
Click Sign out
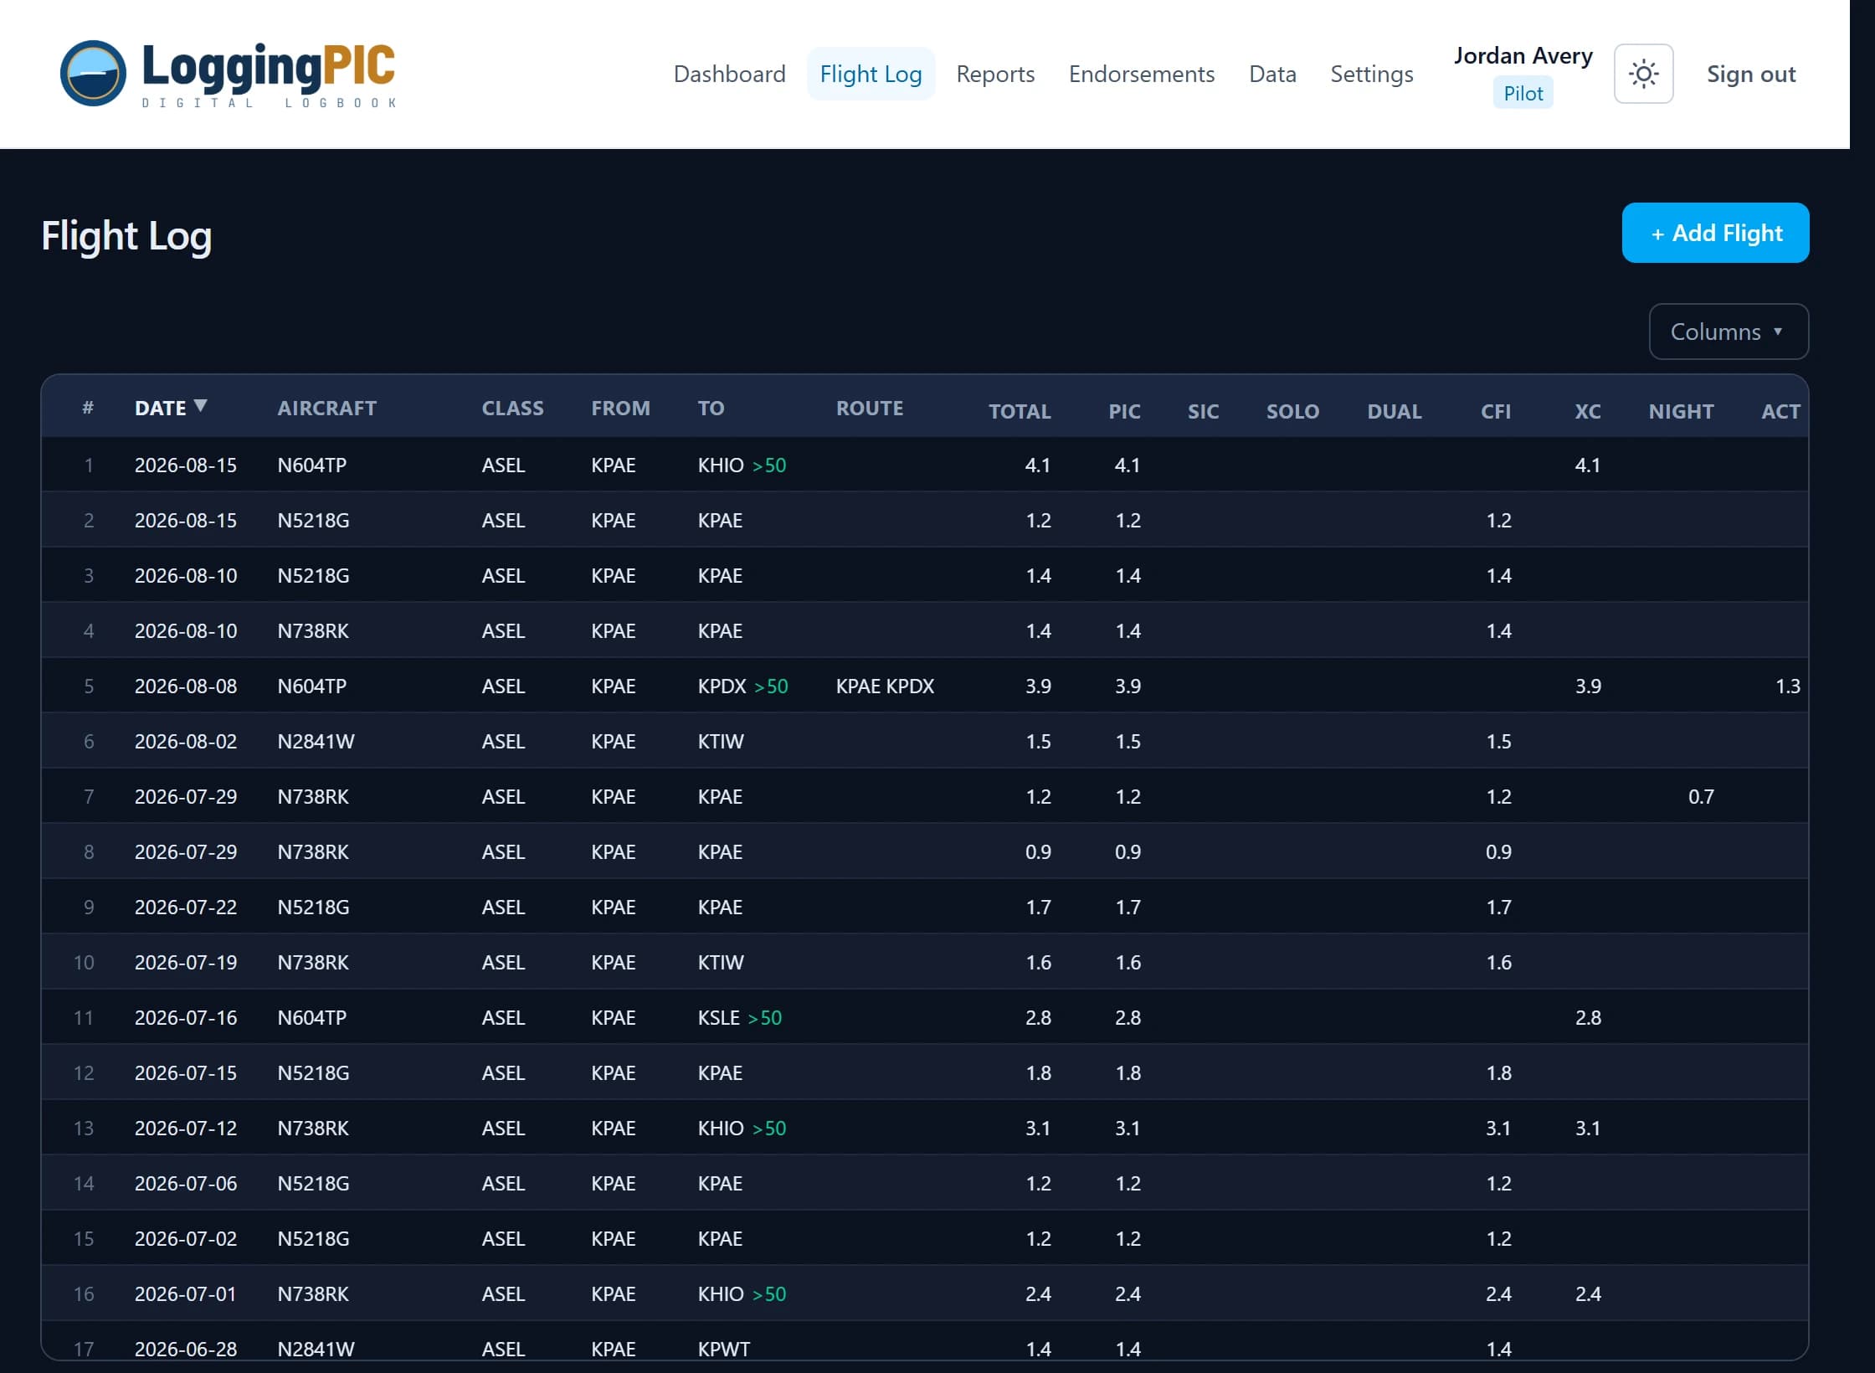pos(1751,74)
